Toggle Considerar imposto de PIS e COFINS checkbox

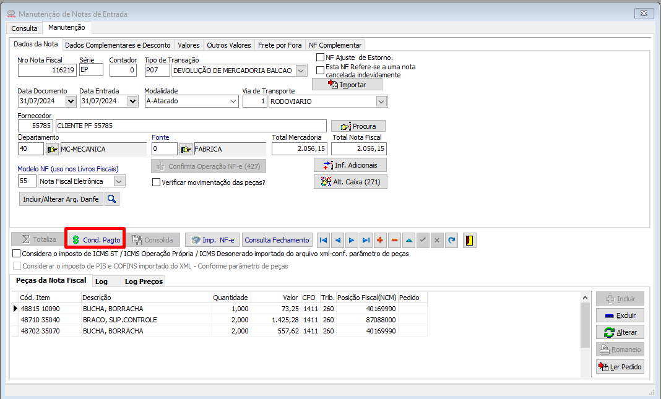click(x=17, y=266)
